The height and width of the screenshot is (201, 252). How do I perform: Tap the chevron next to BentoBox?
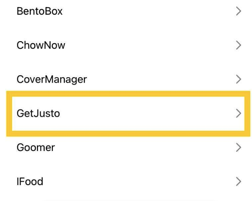239,11
